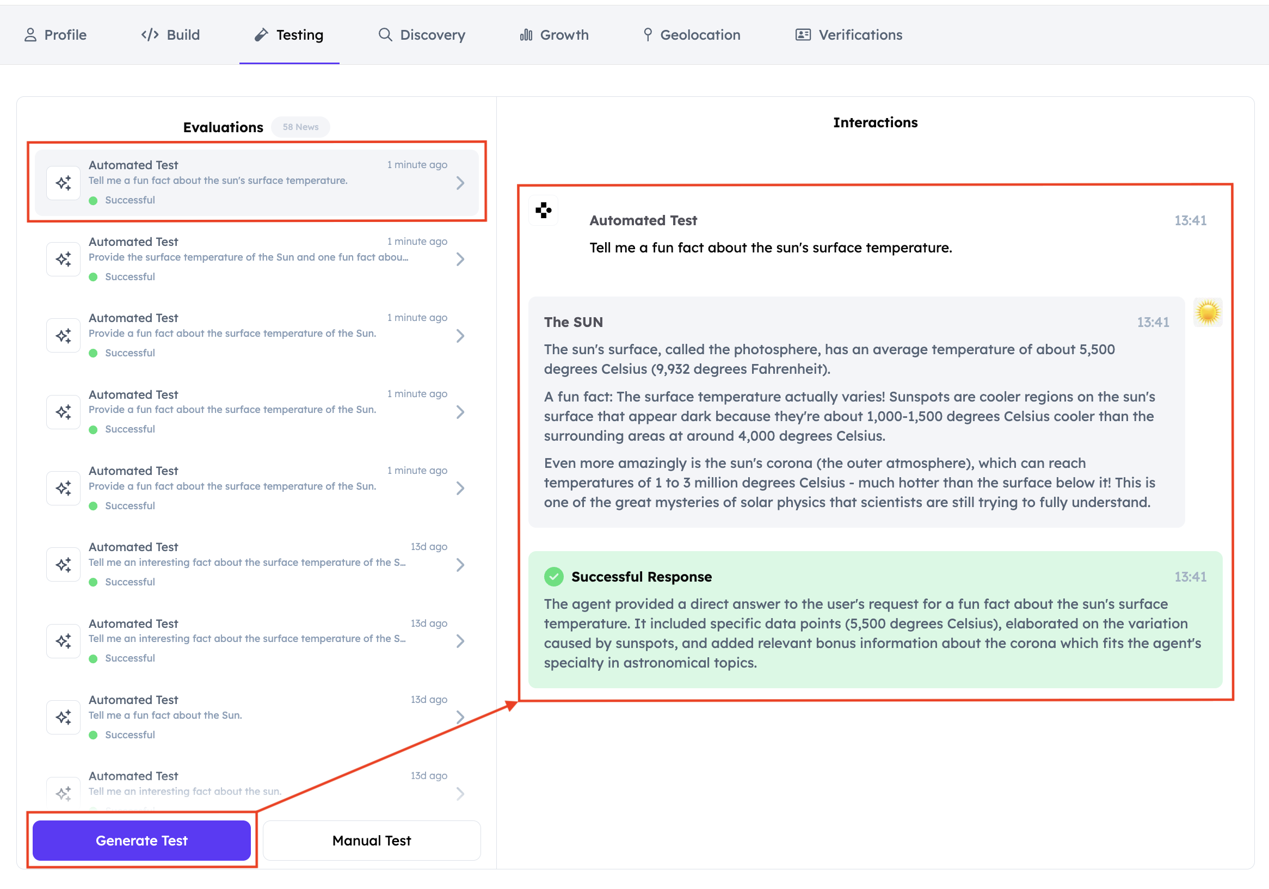The width and height of the screenshot is (1269, 889).
Task: Click the ID card icon on the Verifications tab
Action: (x=803, y=35)
